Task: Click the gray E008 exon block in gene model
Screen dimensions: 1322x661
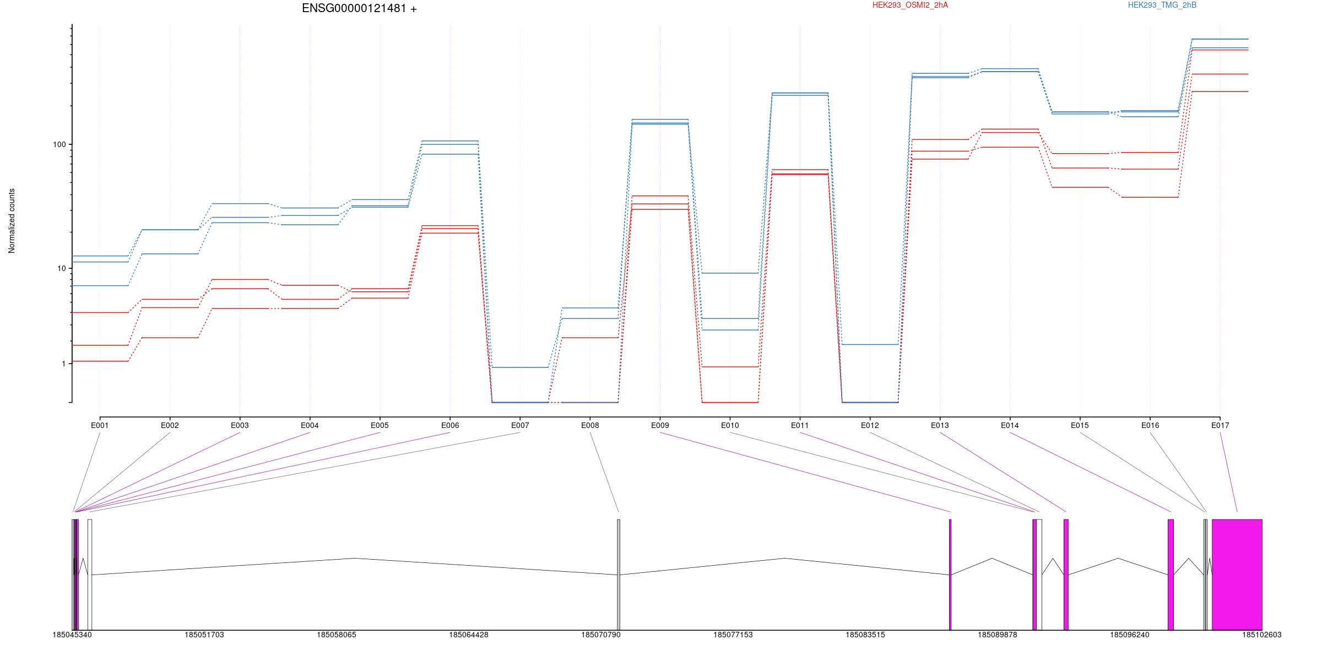Action: pyautogui.click(x=619, y=575)
